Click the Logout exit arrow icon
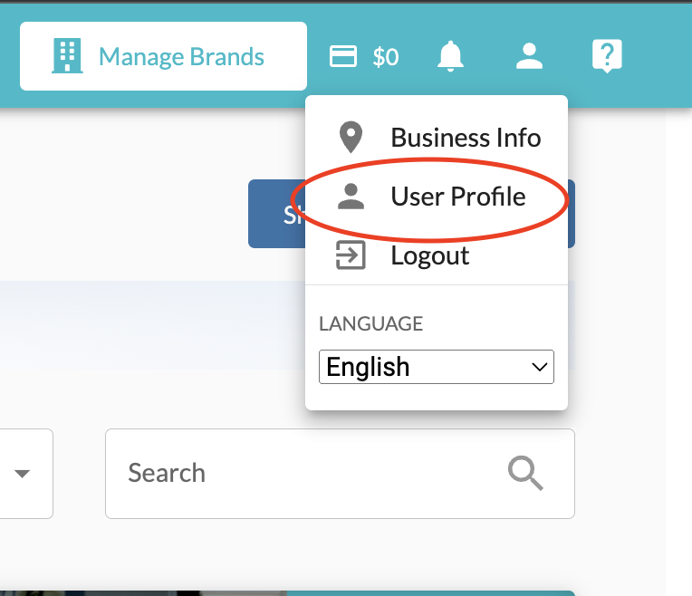This screenshot has width=692, height=596. click(351, 255)
